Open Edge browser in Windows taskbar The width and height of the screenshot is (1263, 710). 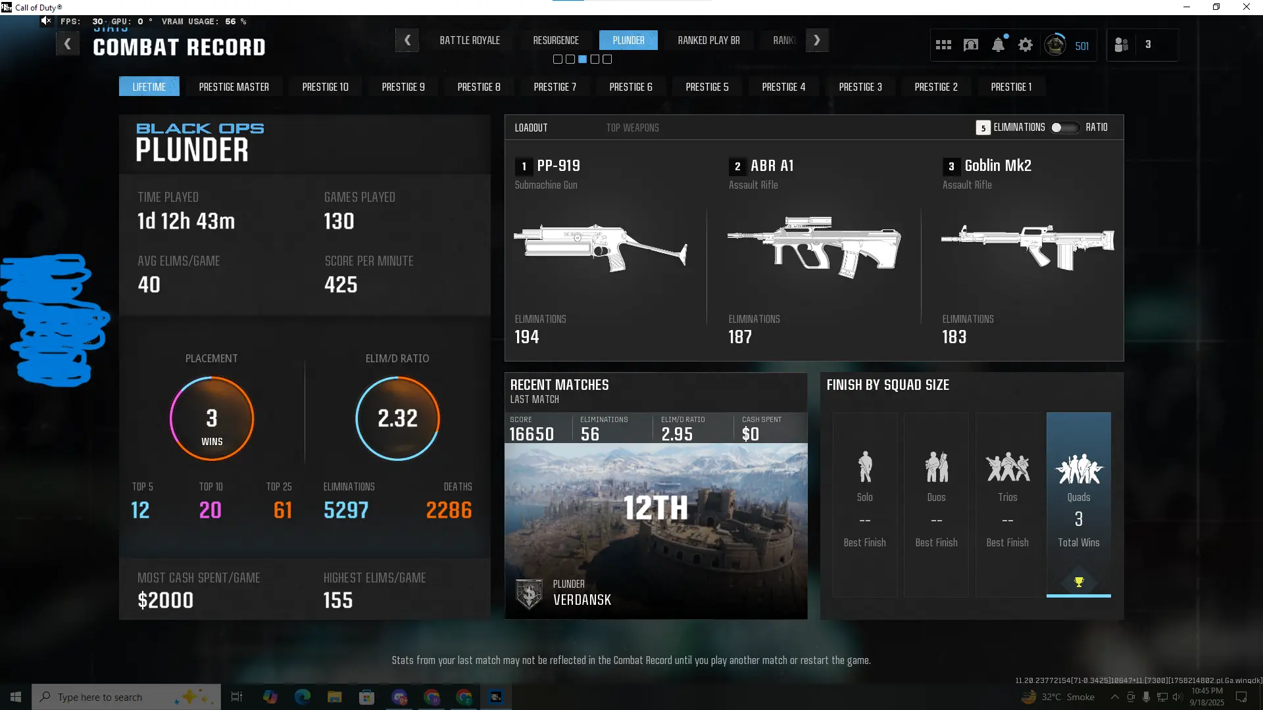[302, 697]
